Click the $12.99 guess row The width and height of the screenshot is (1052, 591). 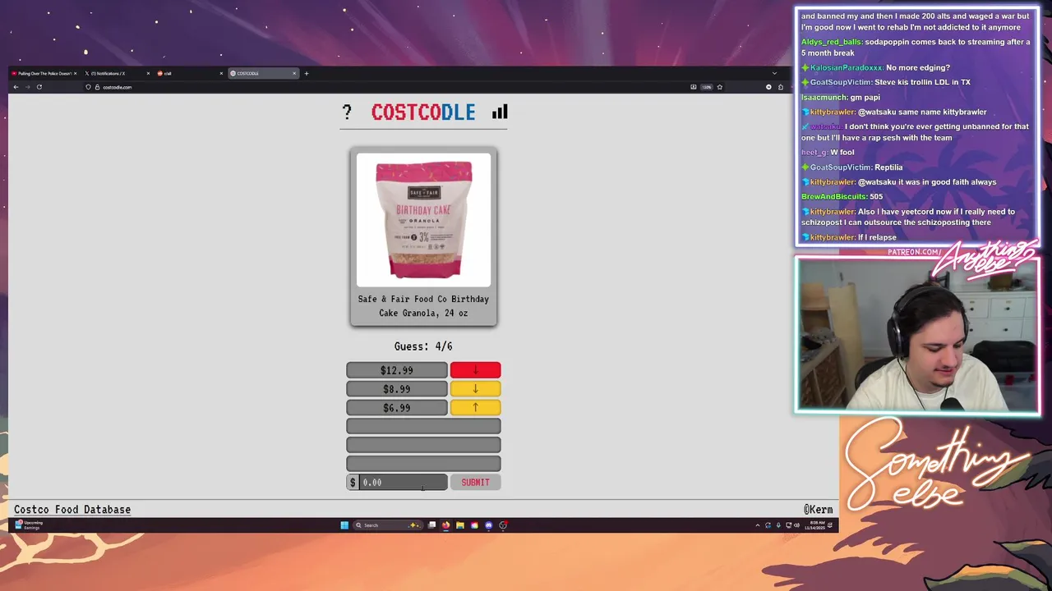[397, 370]
